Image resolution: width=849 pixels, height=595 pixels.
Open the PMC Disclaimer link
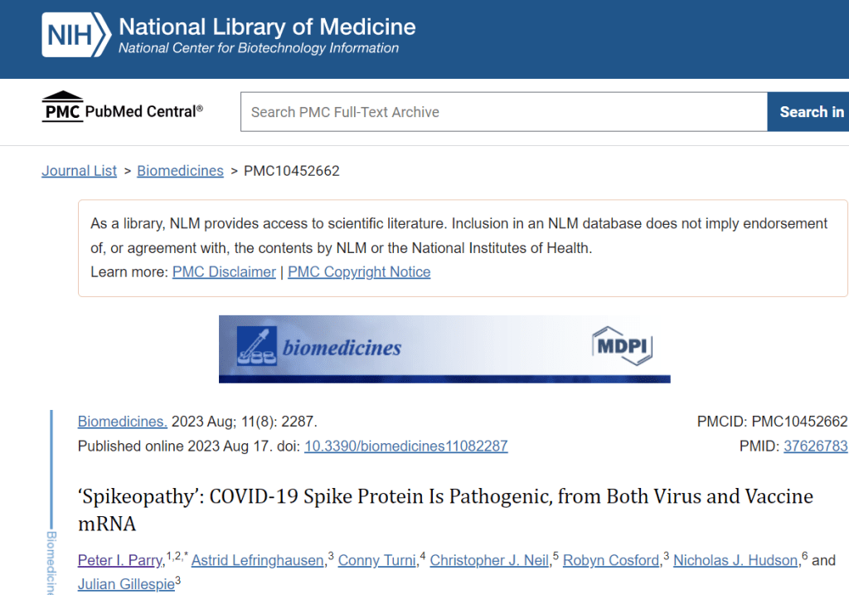click(x=224, y=272)
